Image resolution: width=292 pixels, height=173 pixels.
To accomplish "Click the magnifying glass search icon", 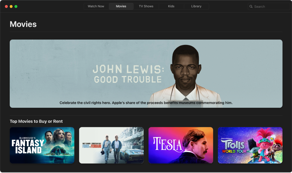I will click(251, 7).
